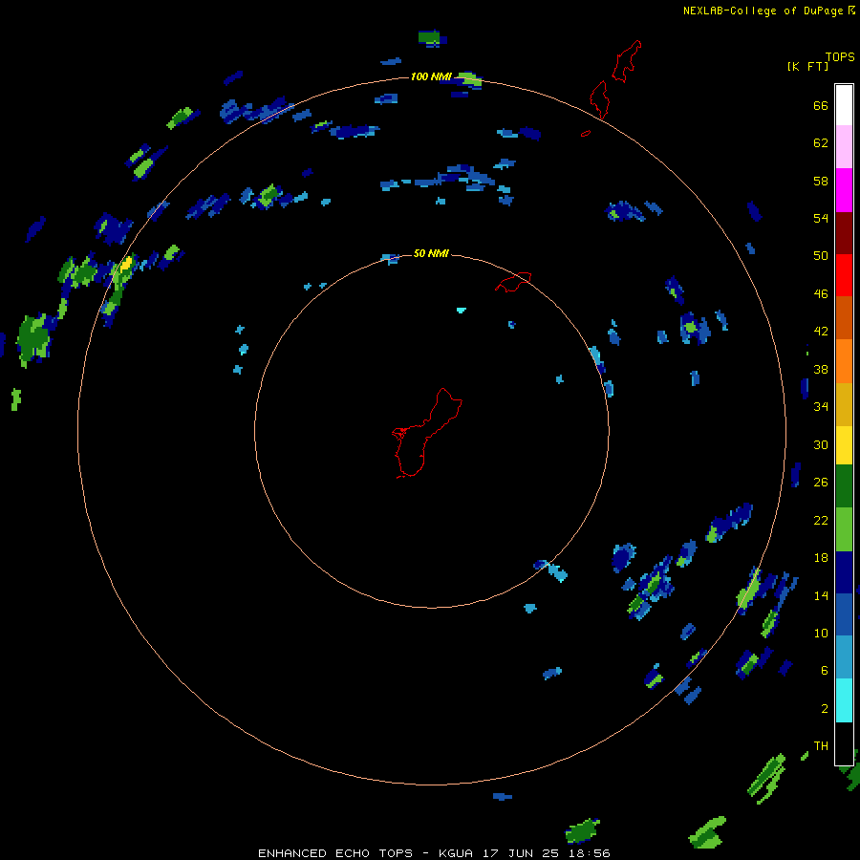
Task: Click the '54' legend label
Action: coord(821,218)
